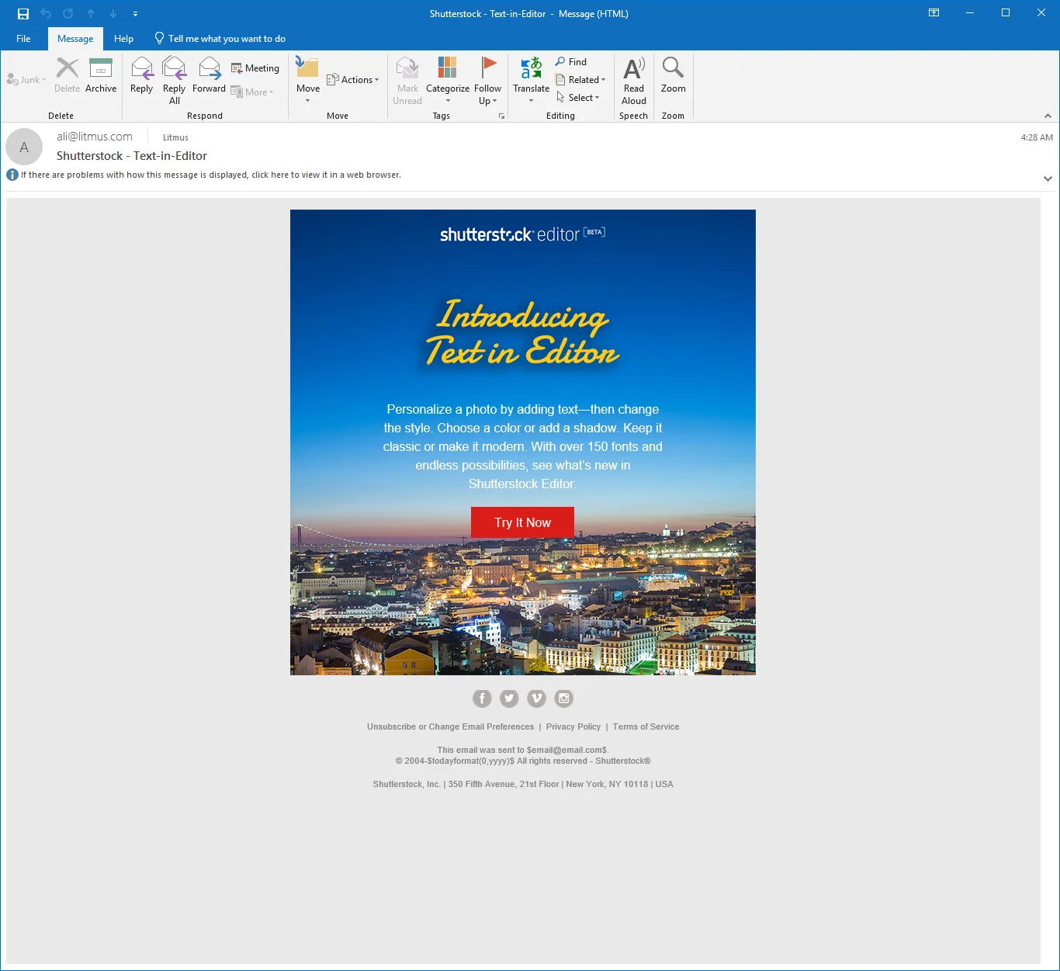Click Unsubscribe or Change Email Preferences link
The height and width of the screenshot is (971, 1060).
[x=450, y=727]
